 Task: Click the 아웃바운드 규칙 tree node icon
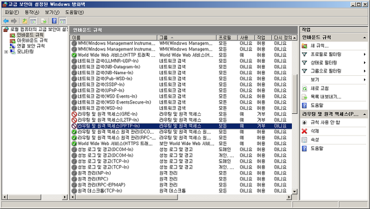click(12, 41)
